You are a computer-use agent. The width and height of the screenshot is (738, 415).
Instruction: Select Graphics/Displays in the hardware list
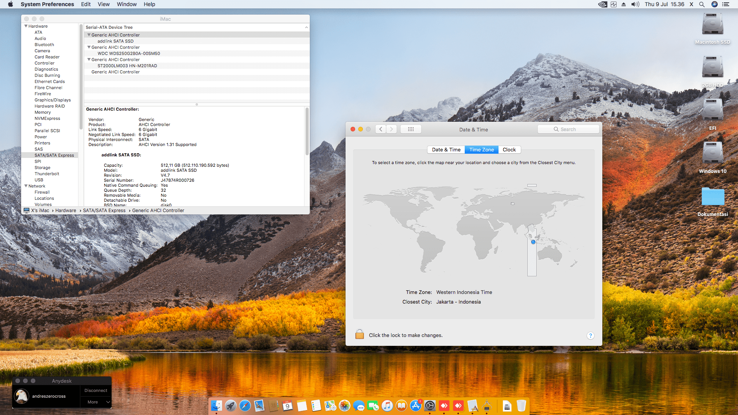[53, 100]
